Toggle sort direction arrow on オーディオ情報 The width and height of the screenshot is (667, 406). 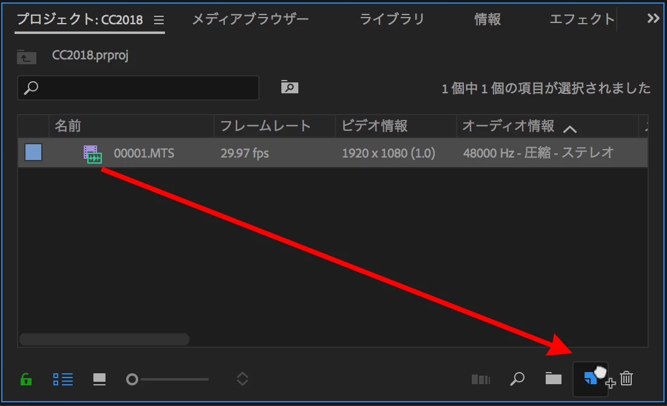coord(570,129)
